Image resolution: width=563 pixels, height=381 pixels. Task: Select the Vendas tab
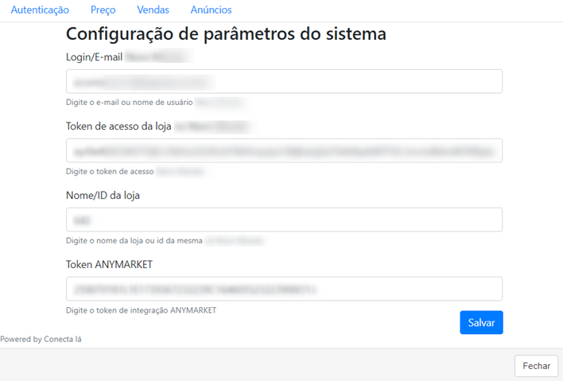[153, 10]
